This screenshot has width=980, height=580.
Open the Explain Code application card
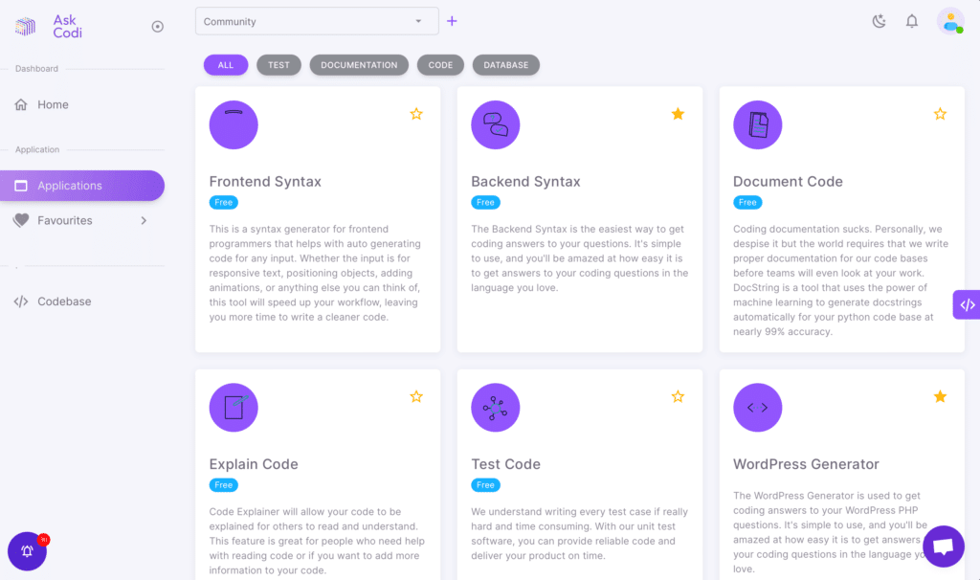[254, 464]
